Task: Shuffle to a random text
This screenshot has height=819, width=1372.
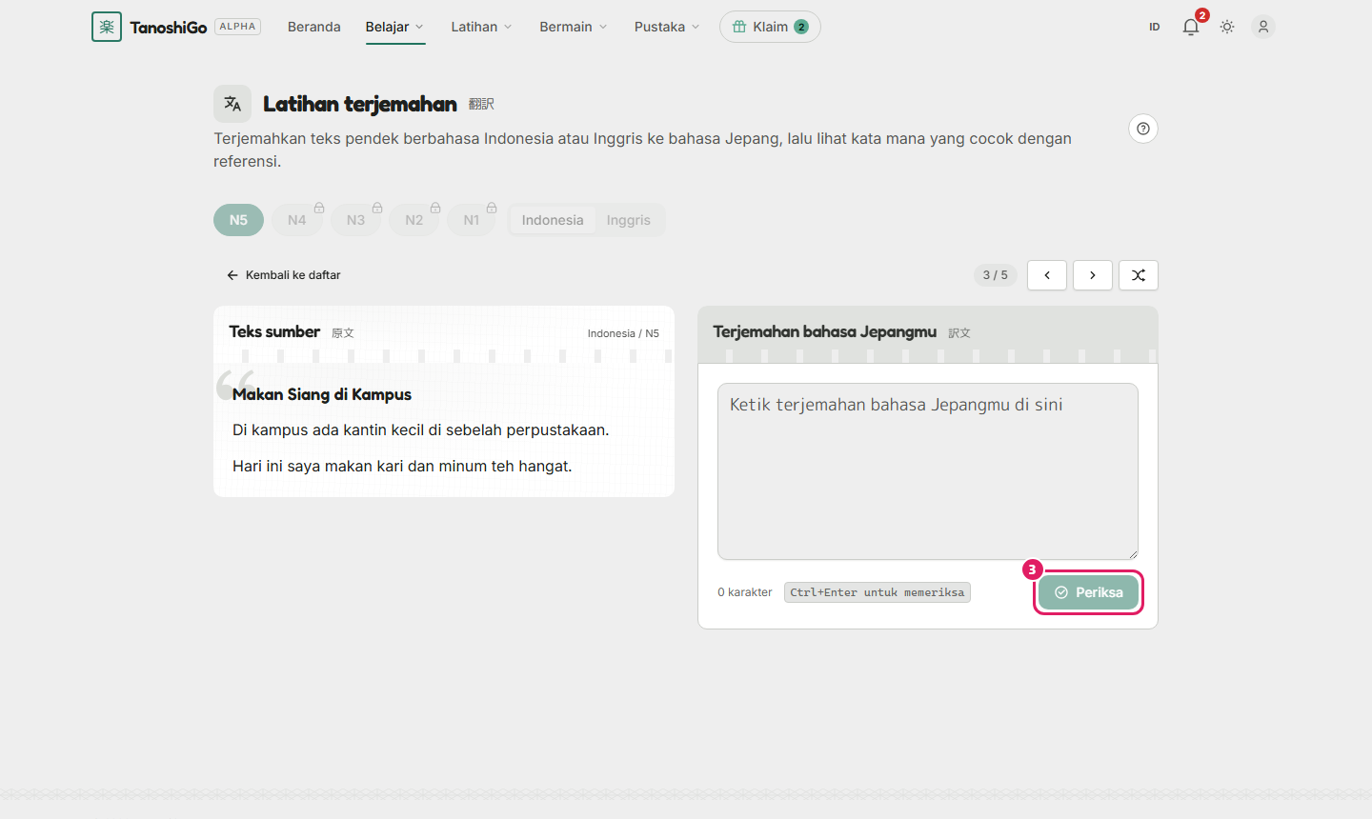Action: (1139, 275)
